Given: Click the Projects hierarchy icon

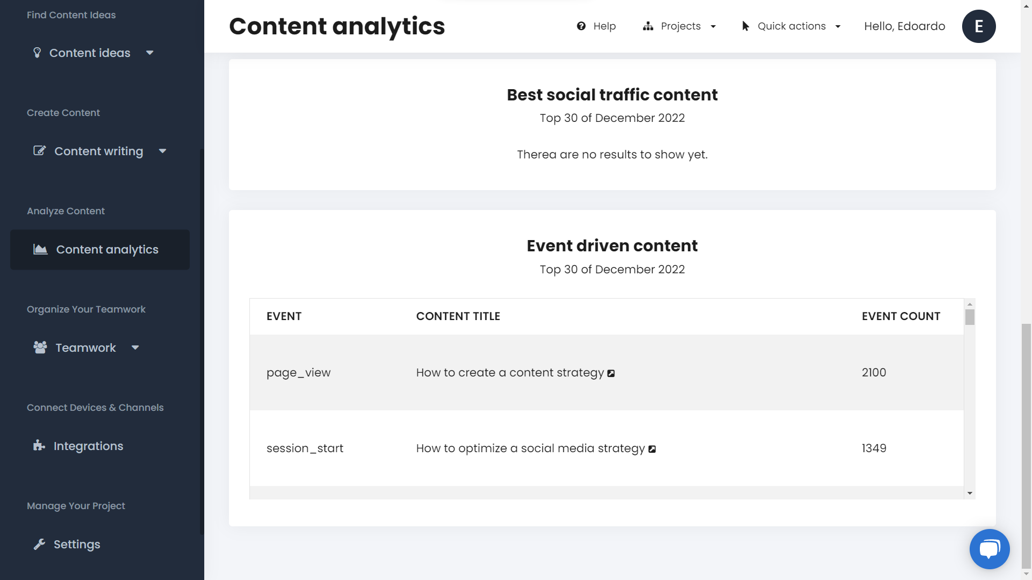Looking at the screenshot, I should click(648, 26).
